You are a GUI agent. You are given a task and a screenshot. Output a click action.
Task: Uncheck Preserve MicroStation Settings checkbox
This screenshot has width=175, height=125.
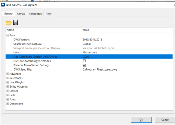[84, 65]
